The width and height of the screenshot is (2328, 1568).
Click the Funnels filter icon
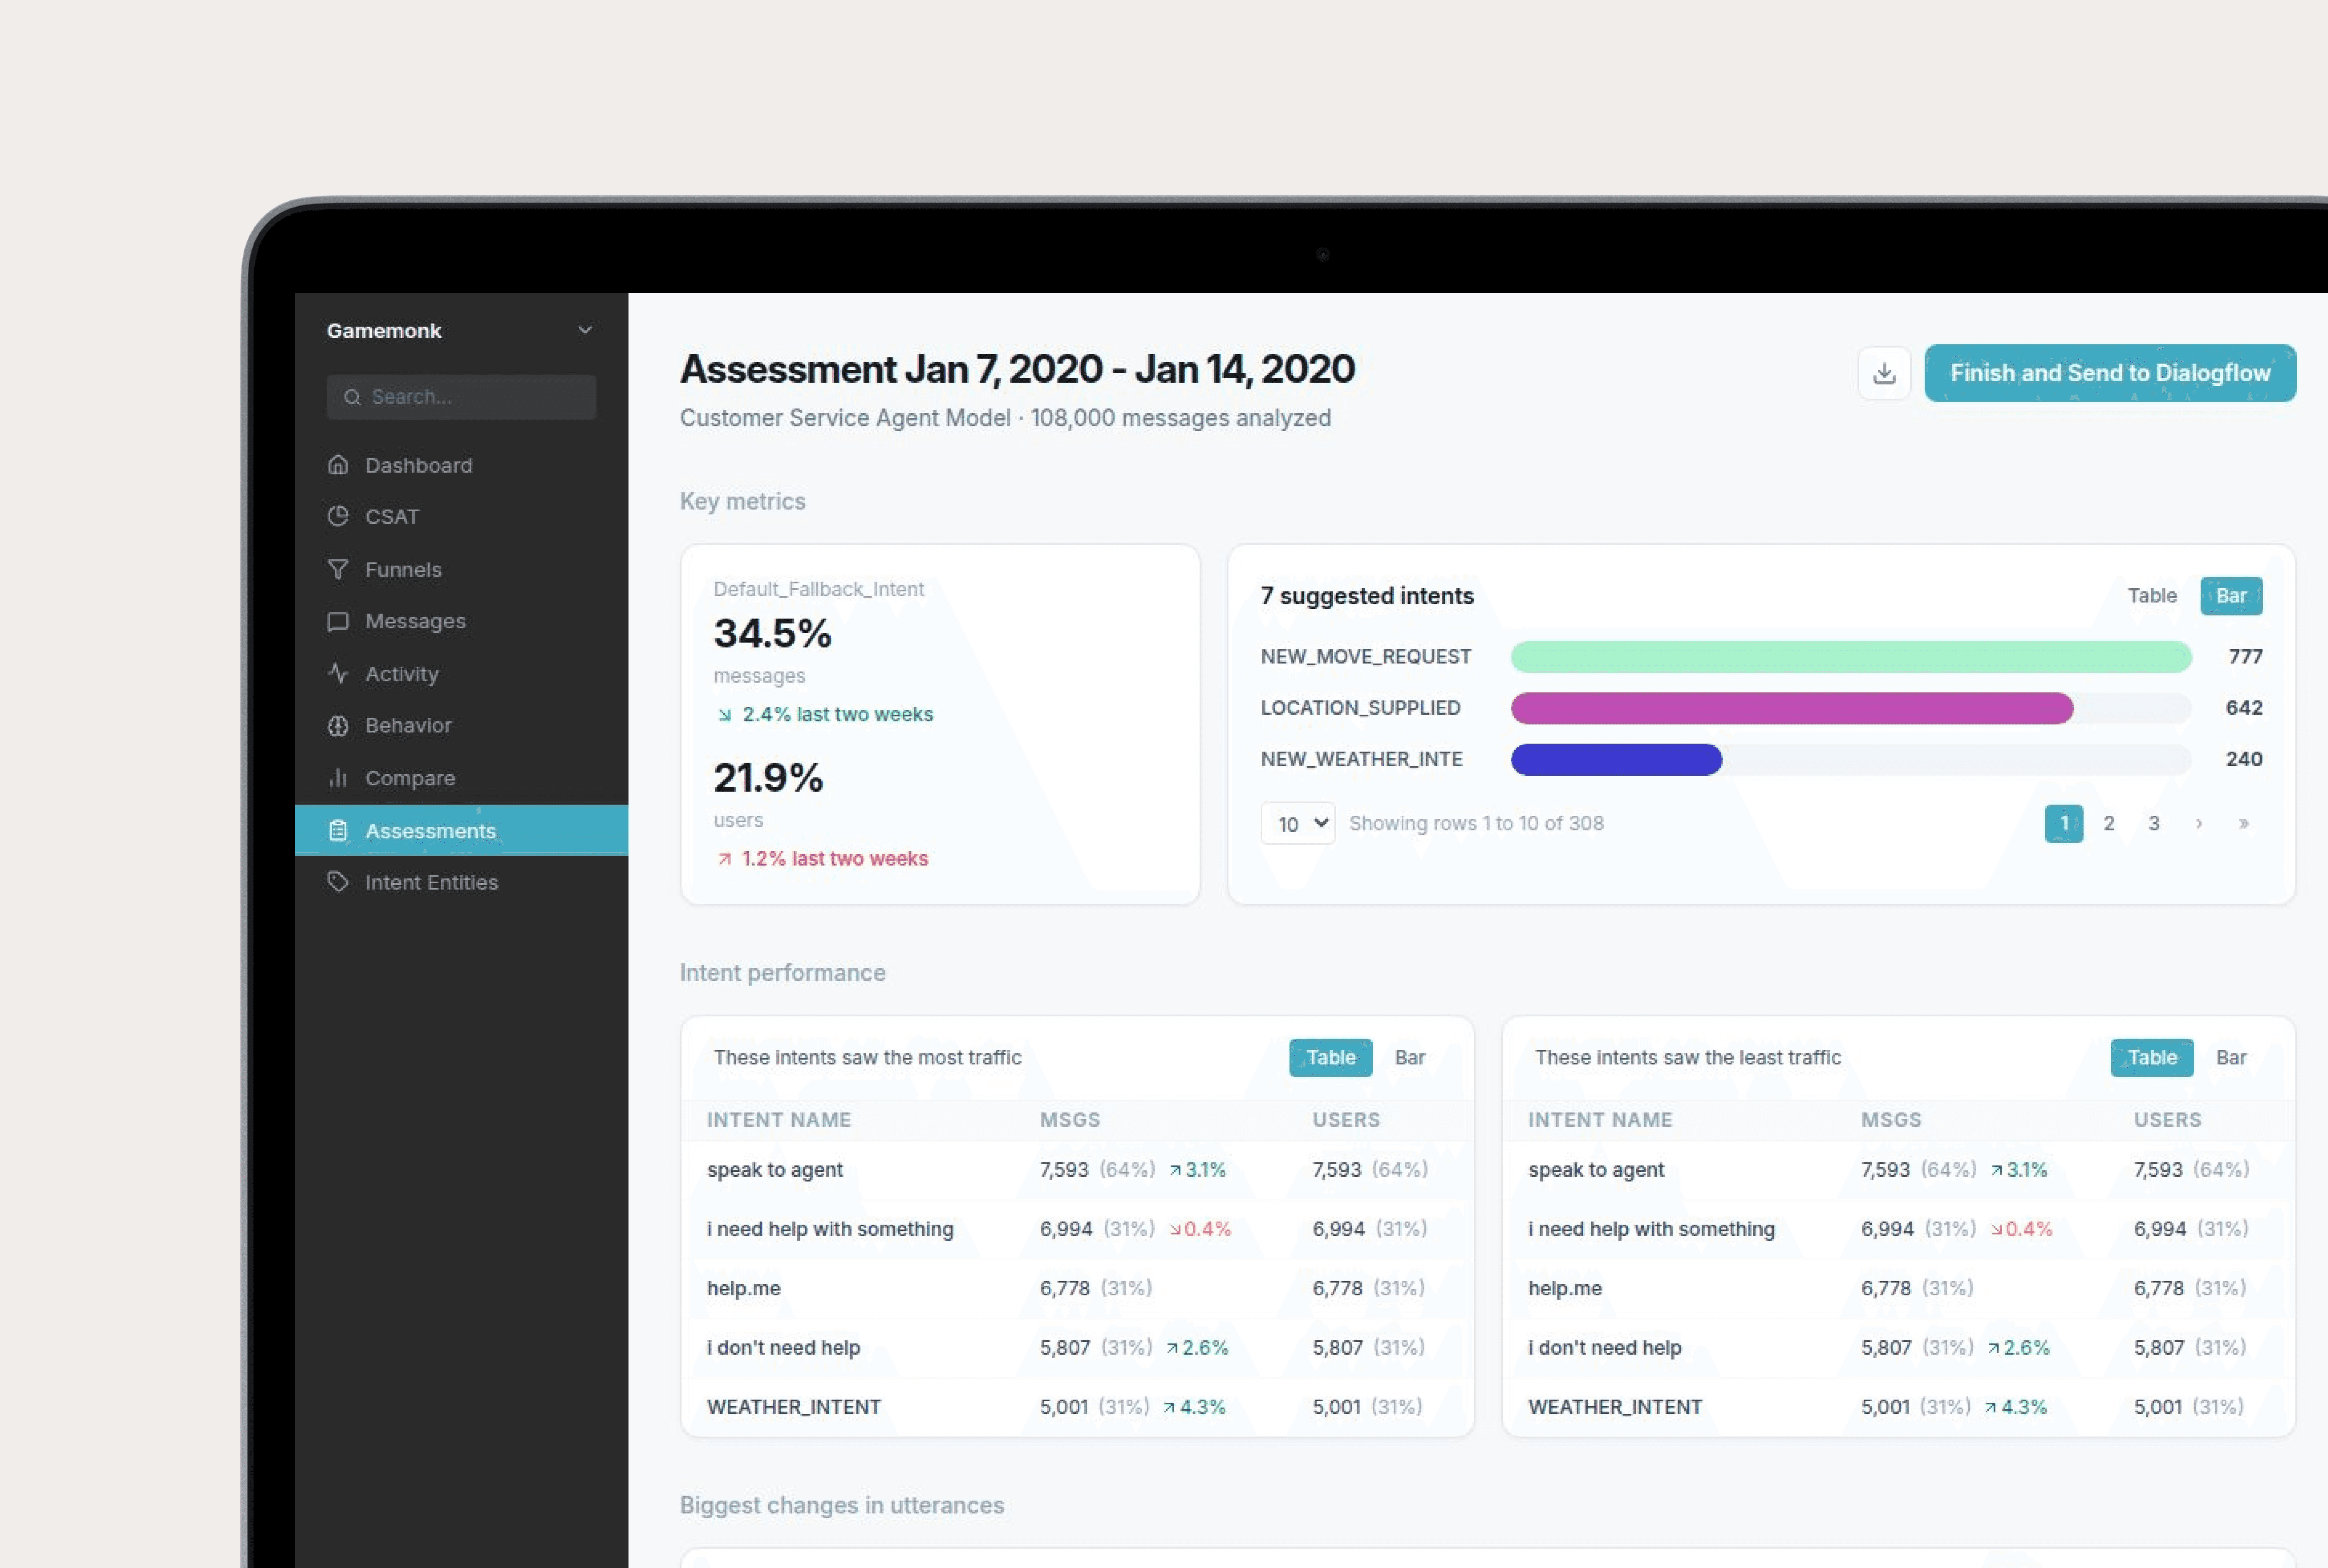tap(338, 569)
